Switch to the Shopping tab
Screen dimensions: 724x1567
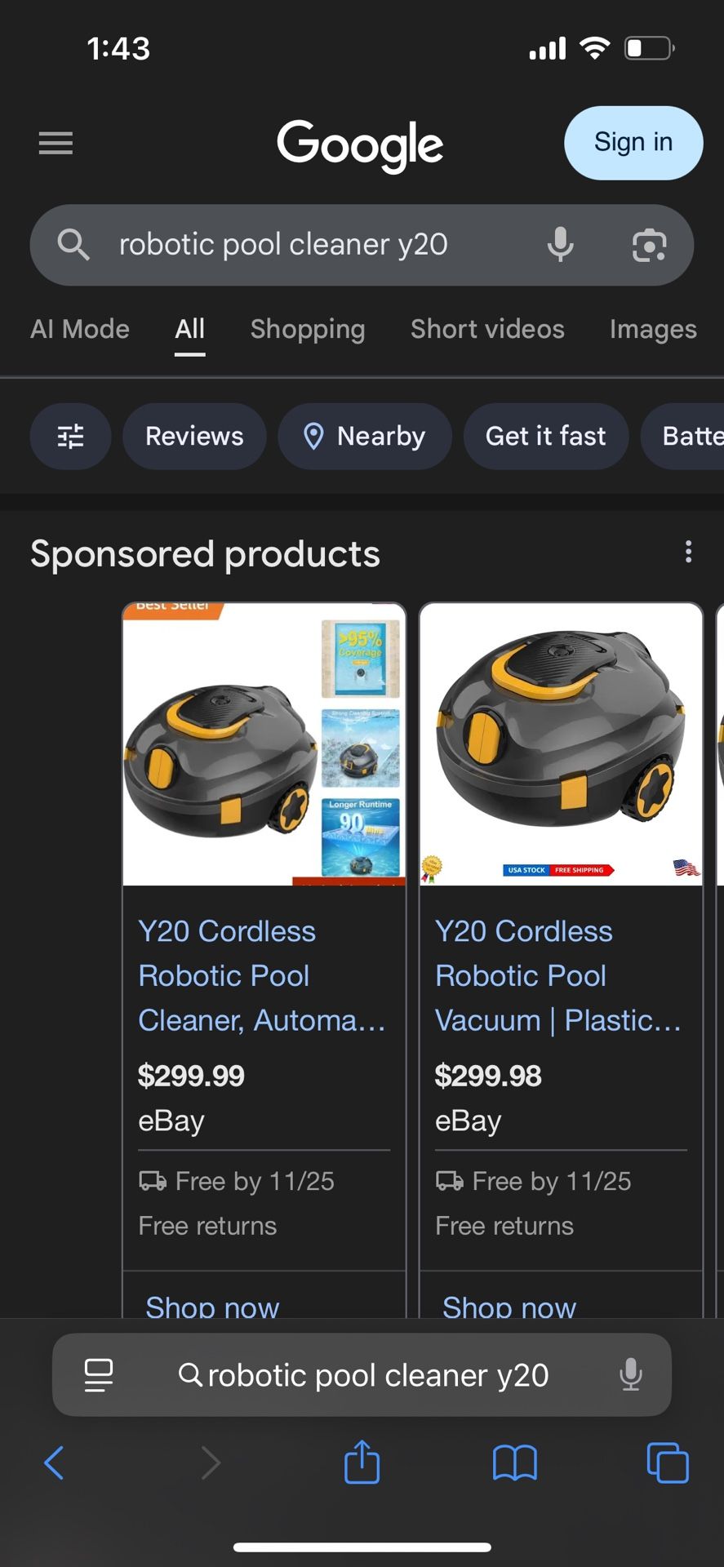(x=308, y=329)
